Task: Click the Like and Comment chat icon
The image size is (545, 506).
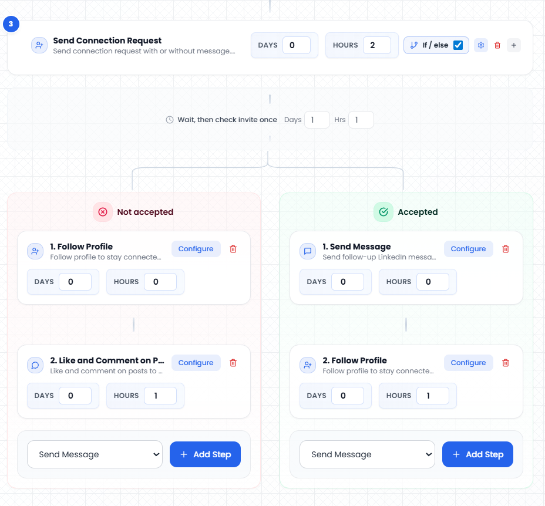Action: [35, 364]
